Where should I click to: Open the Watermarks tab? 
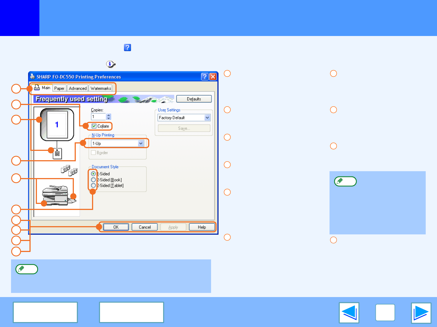pyautogui.click(x=101, y=88)
